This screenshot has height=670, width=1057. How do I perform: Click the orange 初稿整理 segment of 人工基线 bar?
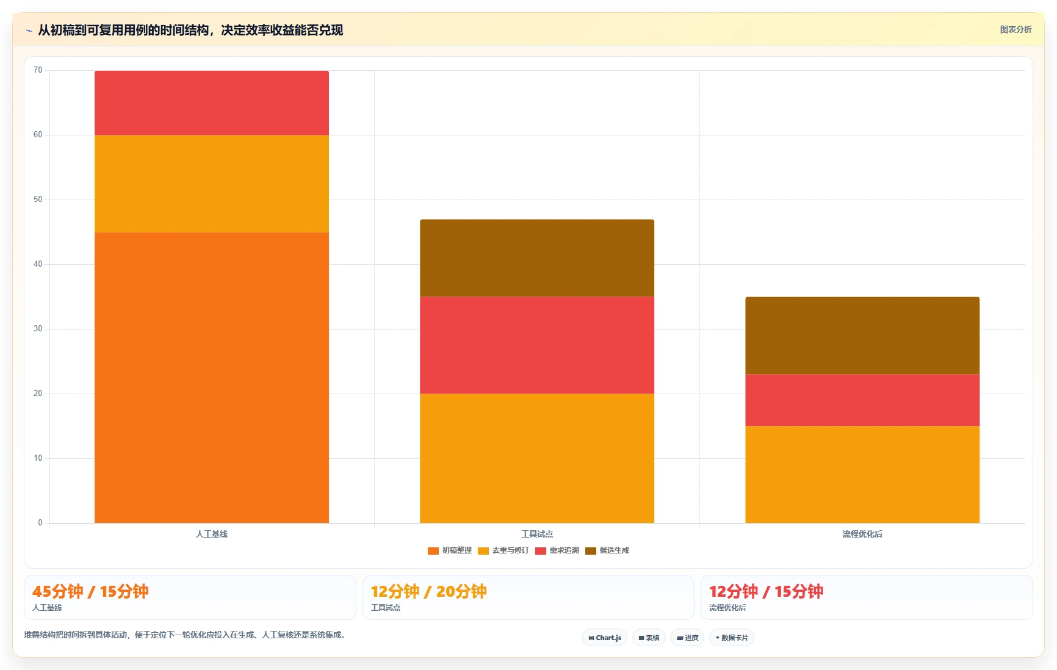pyautogui.click(x=212, y=377)
